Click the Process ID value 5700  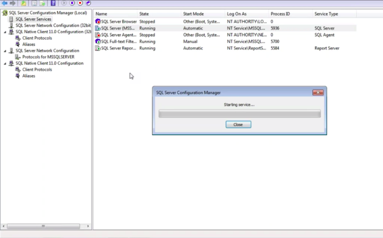275,42
